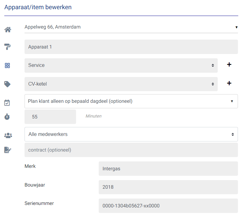
Task: Click the employees group icon
Action: click(7, 135)
